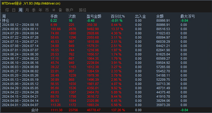The width and height of the screenshot is (212, 113).
Task: Click the 盈亏金额 column header
Action: coord(94,17)
